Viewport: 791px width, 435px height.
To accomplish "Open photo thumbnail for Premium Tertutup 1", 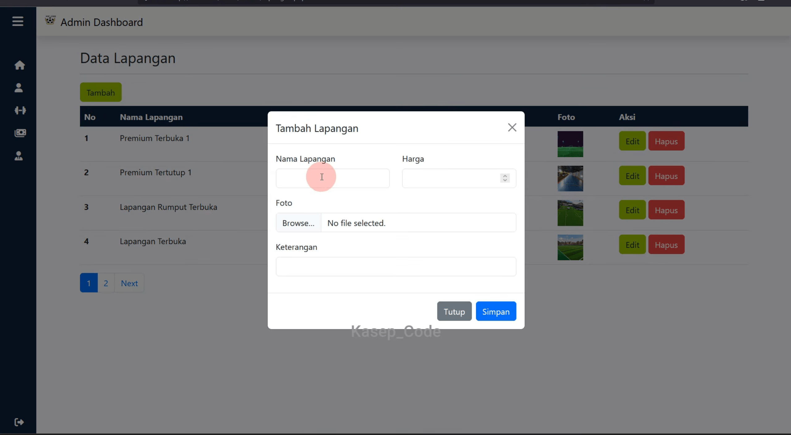I will click(x=570, y=179).
